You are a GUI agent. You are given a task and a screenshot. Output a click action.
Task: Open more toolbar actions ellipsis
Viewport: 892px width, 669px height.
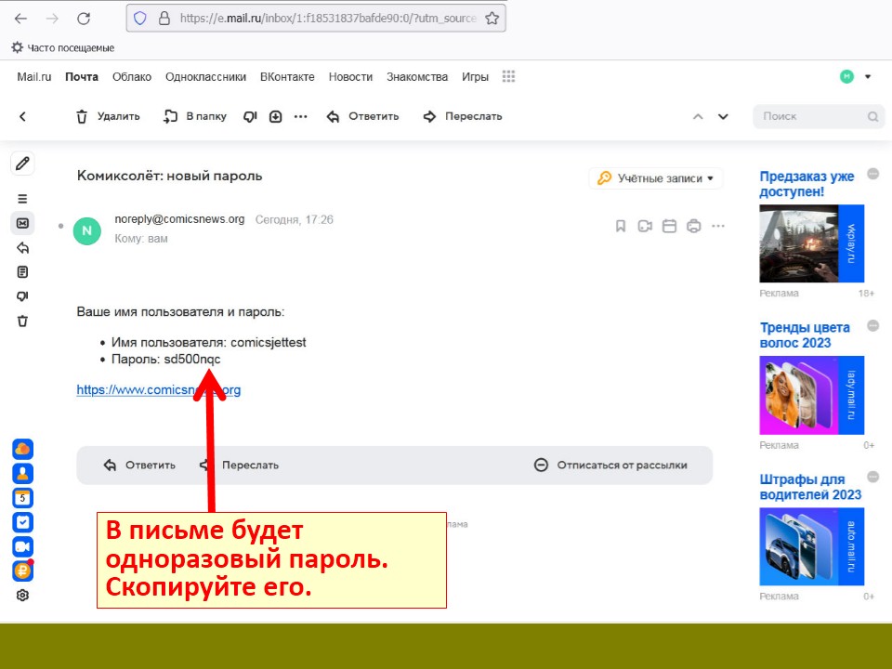(300, 117)
